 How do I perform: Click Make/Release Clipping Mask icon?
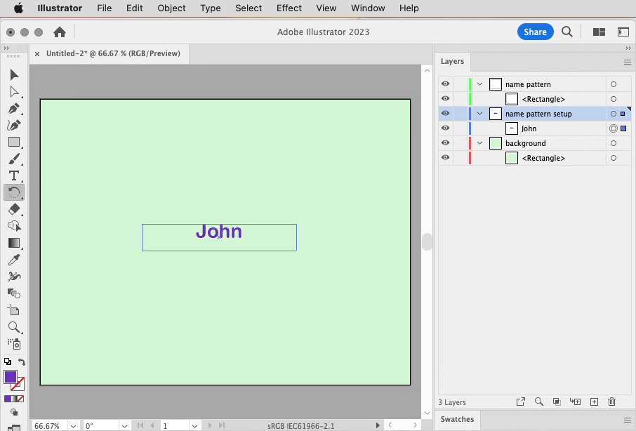[557, 402]
